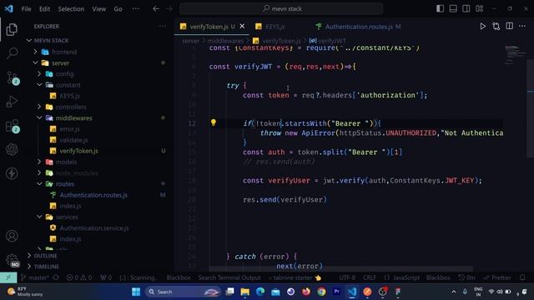Open Source Control view in activity bar
534x300 pixels.
[x=13, y=78]
